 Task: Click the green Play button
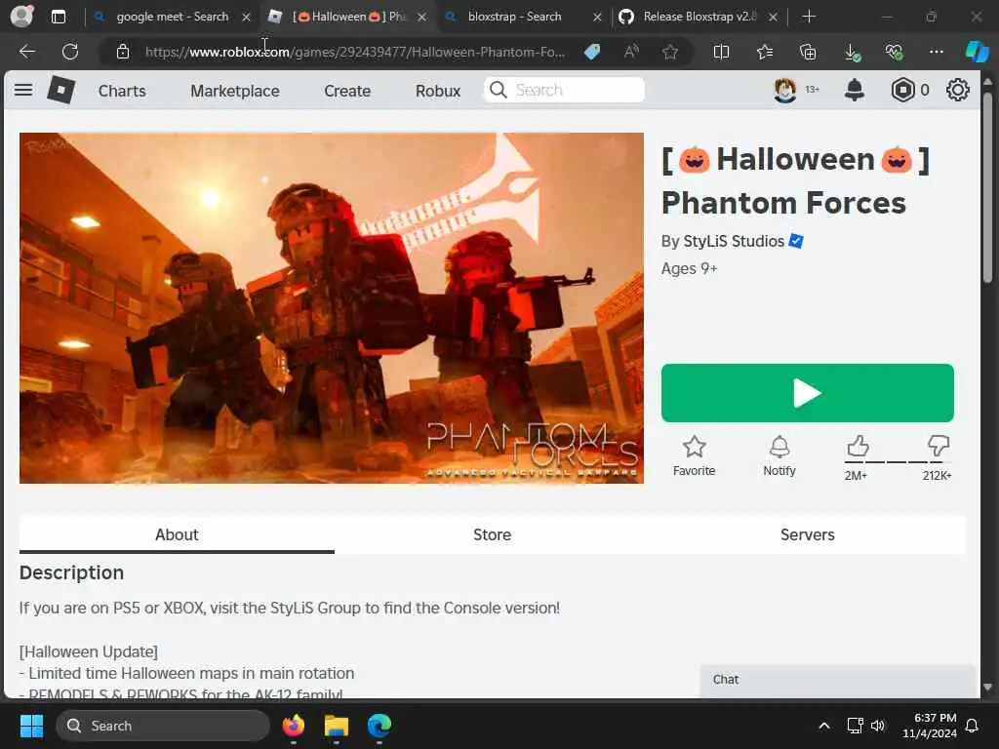[807, 393]
